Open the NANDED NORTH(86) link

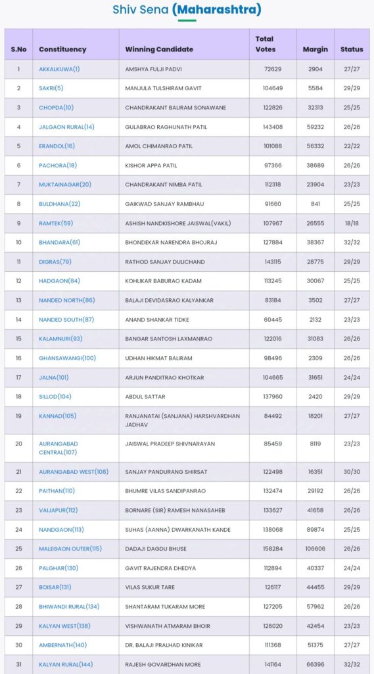click(x=67, y=300)
